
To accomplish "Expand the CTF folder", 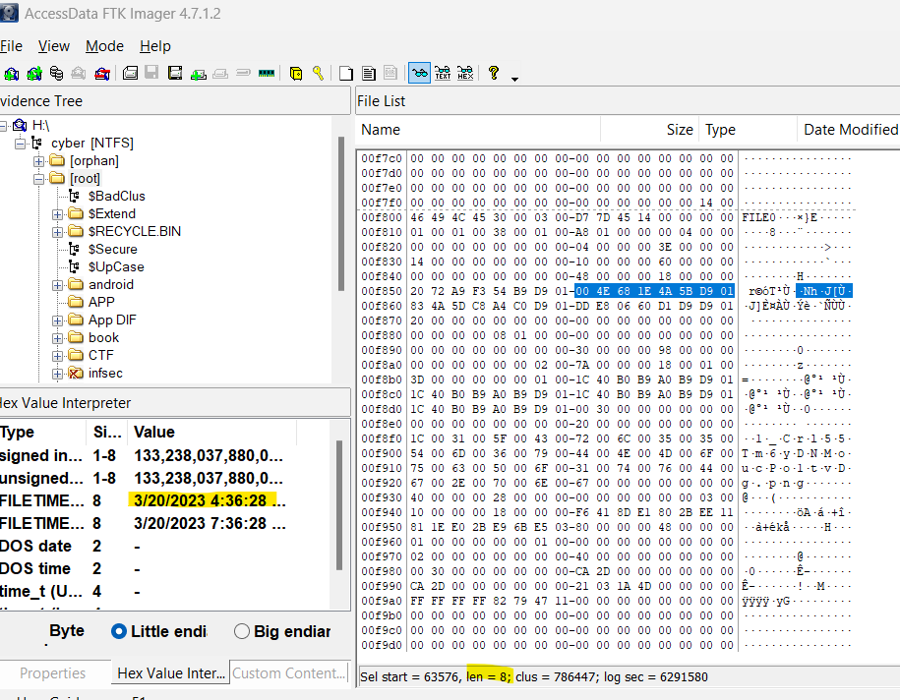I will pos(57,356).
